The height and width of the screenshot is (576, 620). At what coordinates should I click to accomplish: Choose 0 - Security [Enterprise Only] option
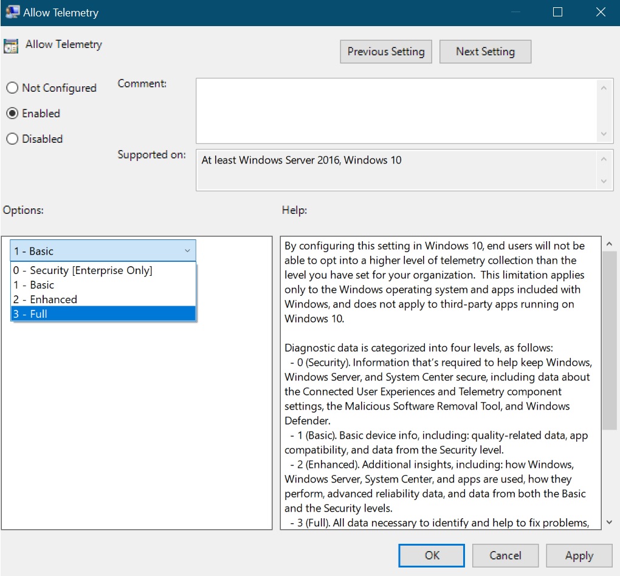(x=103, y=270)
